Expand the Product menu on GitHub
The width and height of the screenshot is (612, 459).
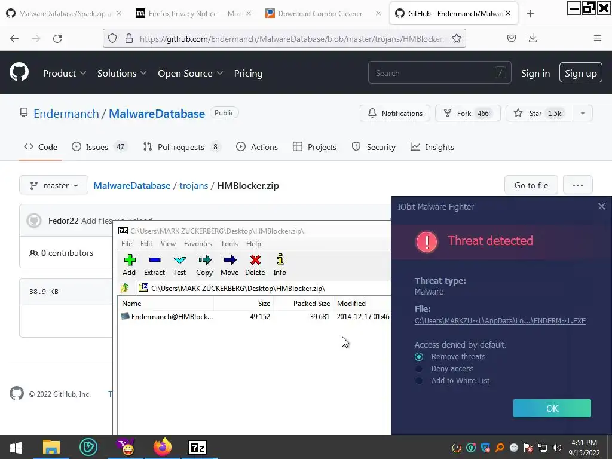(x=65, y=73)
